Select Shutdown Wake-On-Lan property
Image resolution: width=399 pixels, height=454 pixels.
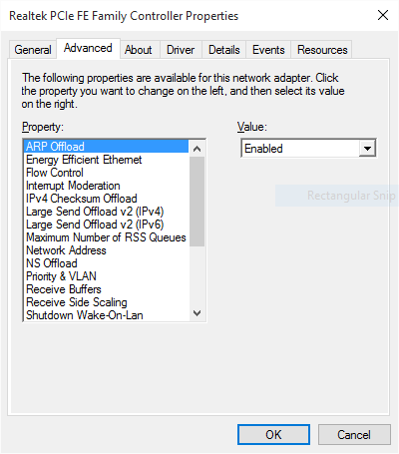pyautogui.click(x=107, y=315)
